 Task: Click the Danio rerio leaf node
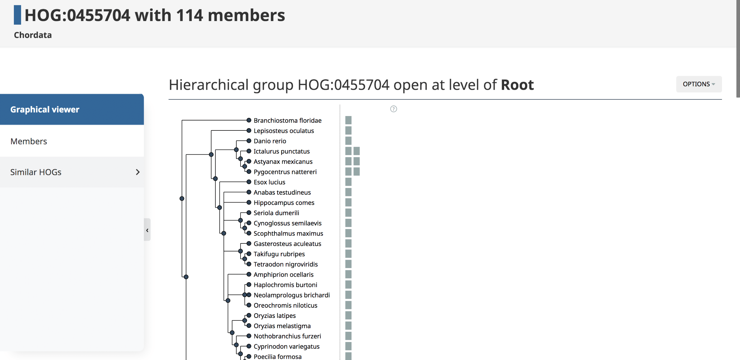[x=249, y=141]
